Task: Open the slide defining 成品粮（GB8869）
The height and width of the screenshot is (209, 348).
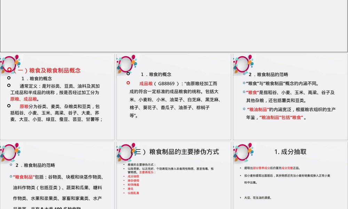Action: 174,97
